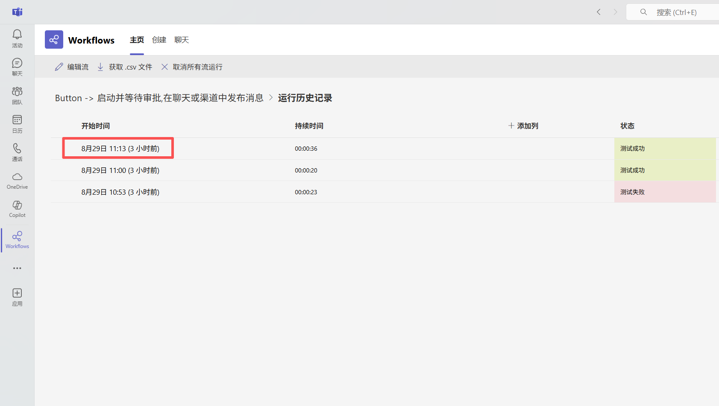
Task: Click 添加列 add column button
Action: [x=523, y=126]
